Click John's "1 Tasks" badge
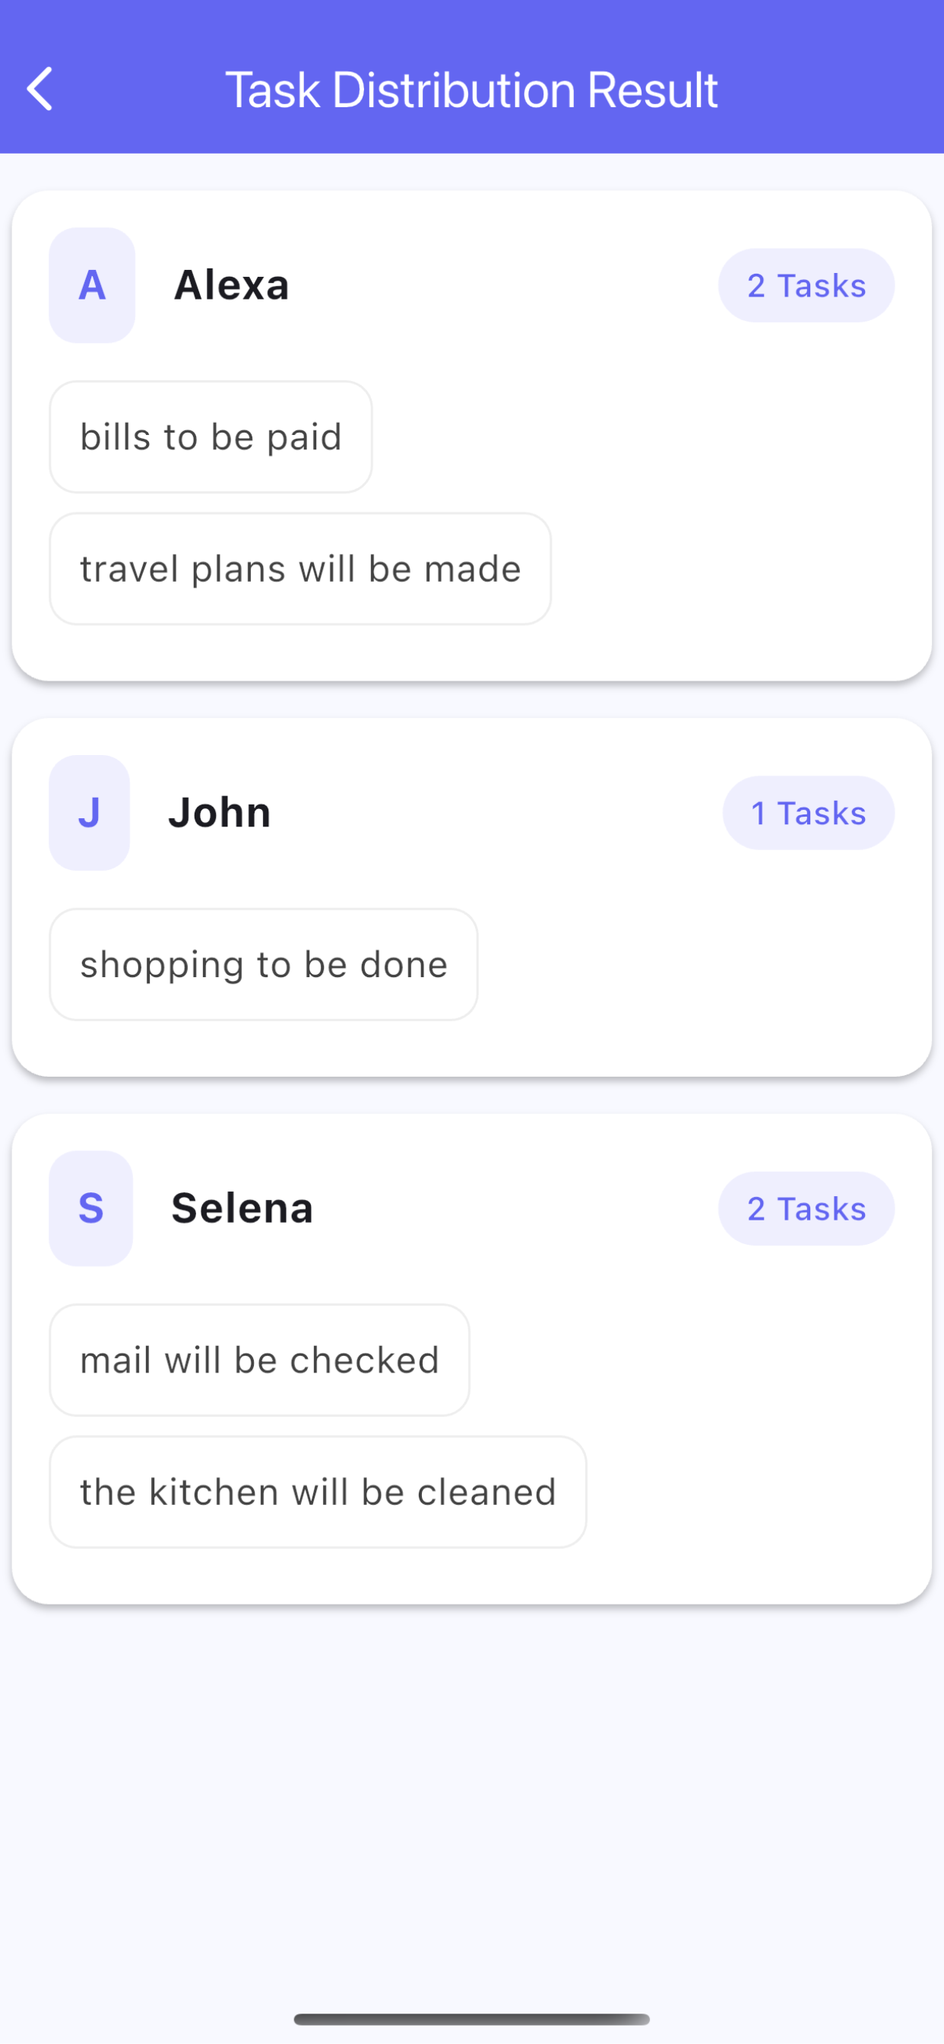 tap(807, 814)
